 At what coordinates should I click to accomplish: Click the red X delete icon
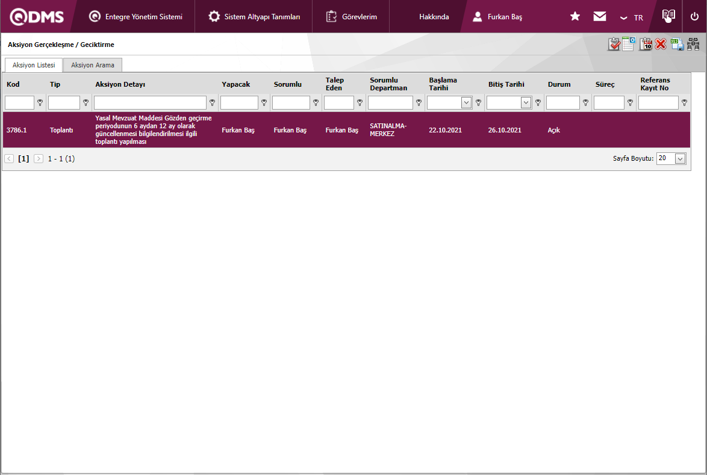661,44
